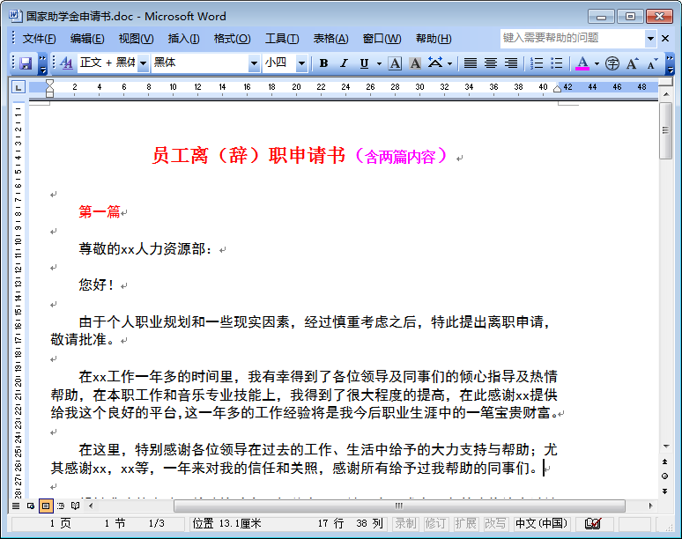
Task: Apply bulleted list formatting
Action: [x=556, y=63]
